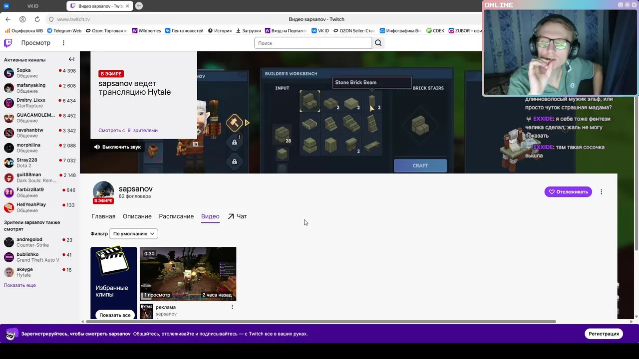639x359 pixels.
Task: Open mafanyaking channel avatar
Action: [9, 88]
